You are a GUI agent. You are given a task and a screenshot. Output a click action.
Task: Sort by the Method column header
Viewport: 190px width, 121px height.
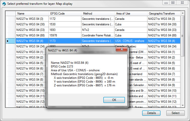coord(98,14)
